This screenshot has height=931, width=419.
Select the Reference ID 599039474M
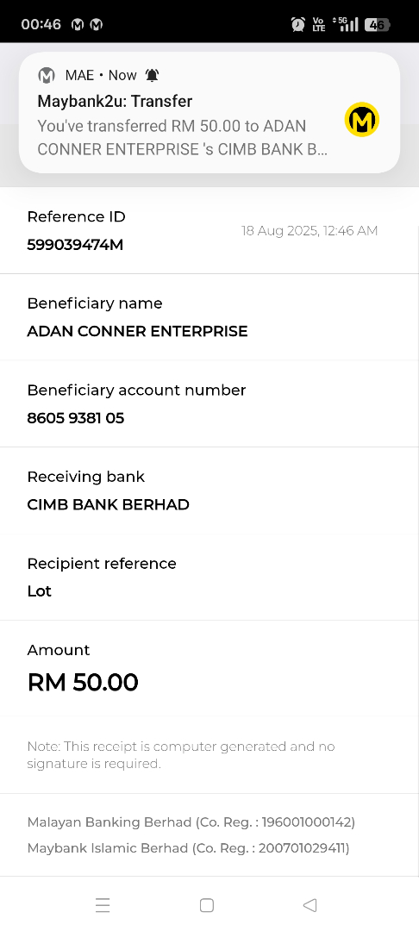75,245
